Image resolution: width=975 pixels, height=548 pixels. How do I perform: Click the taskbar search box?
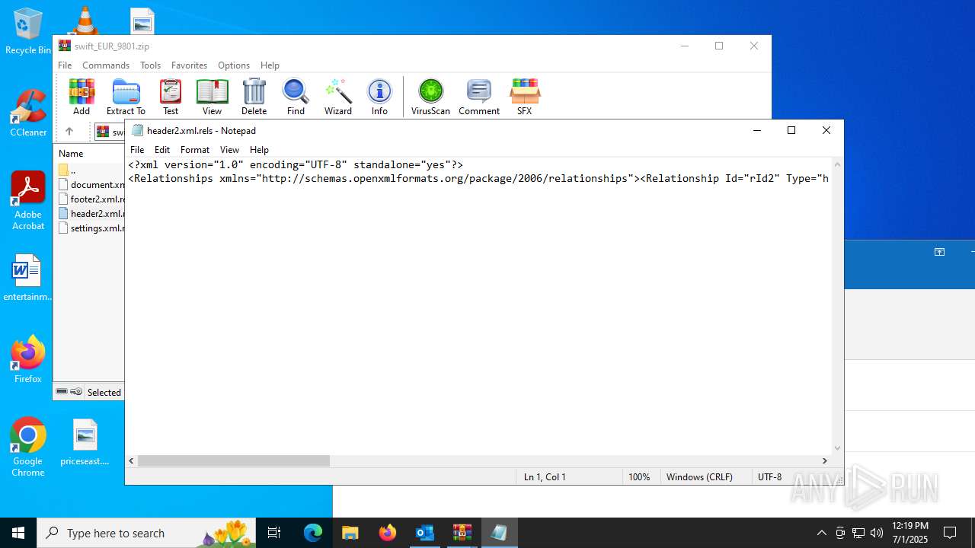146,533
